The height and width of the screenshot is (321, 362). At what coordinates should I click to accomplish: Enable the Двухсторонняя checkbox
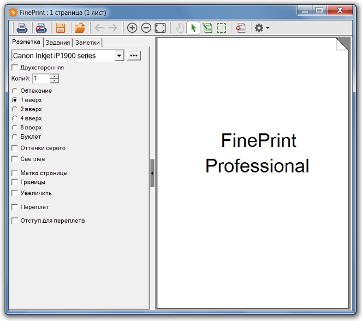(x=15, y=68)
